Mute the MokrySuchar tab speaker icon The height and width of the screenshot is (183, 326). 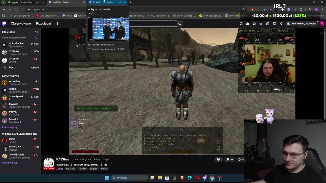pyautogui.click(x=120, y=2)
